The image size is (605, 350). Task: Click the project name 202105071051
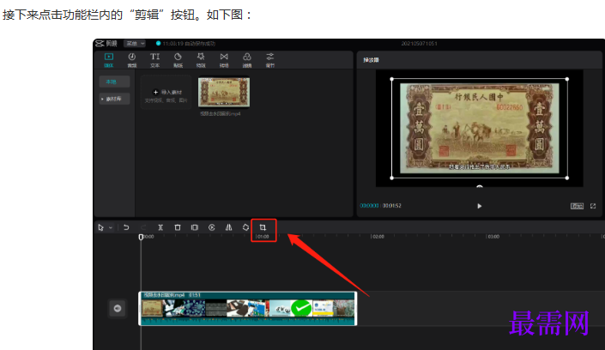[419, 44]
